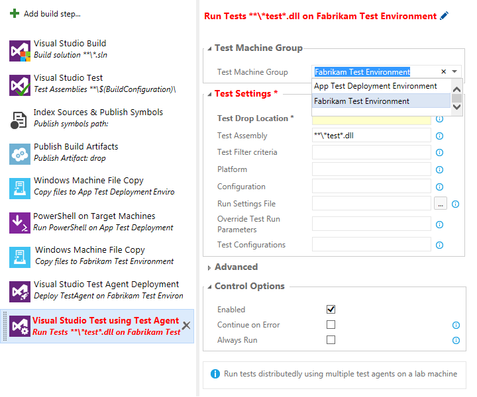Select the Publish Build Artifacts icon
The width and height of the screenshot is (477, 397).
20,154
